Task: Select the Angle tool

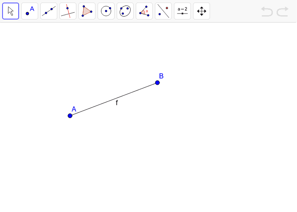Action: [144, 11]
